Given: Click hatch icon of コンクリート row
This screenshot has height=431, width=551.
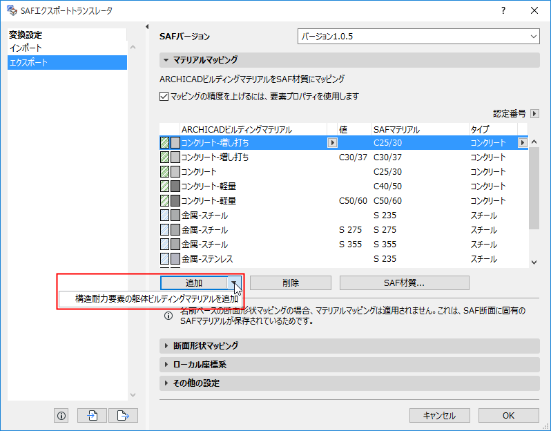Looking at the screenshot, I should point(164,171).
